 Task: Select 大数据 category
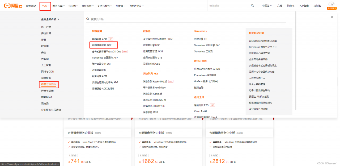45,59
